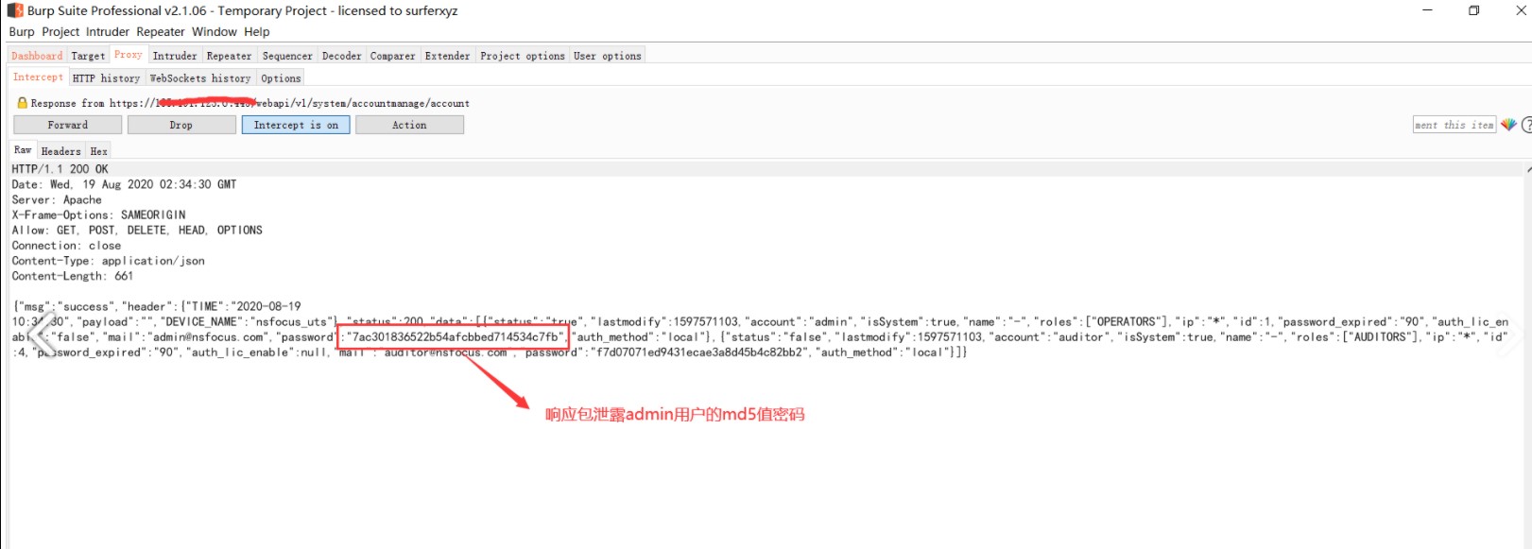Select the Raw message view tab
1532x549 pixels.
tap(23, 150)
